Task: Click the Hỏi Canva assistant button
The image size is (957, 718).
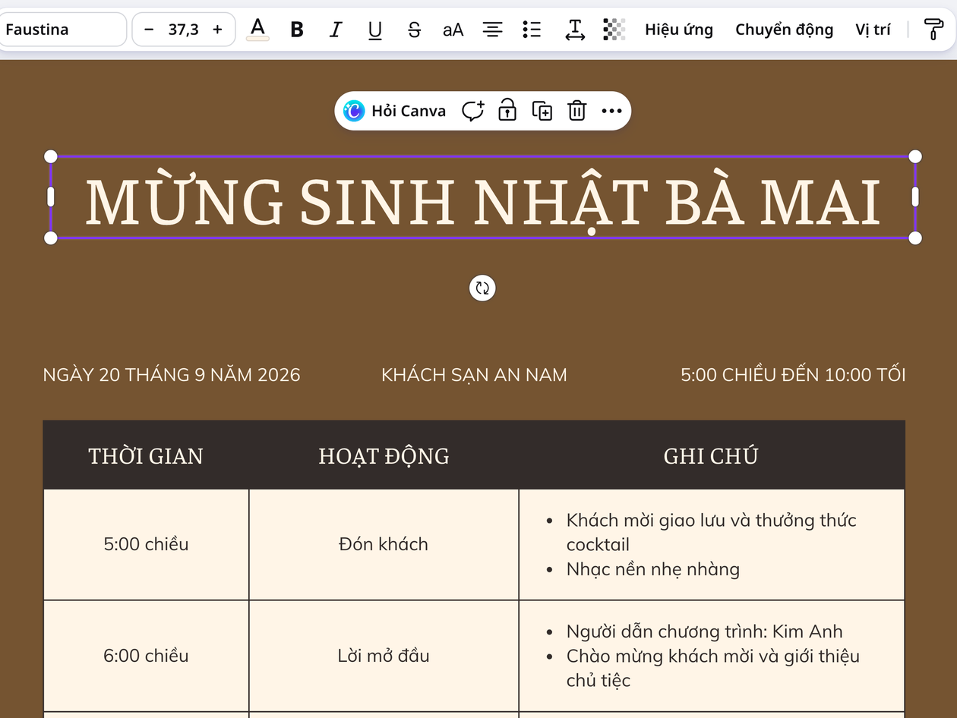Action: point(395,111)
